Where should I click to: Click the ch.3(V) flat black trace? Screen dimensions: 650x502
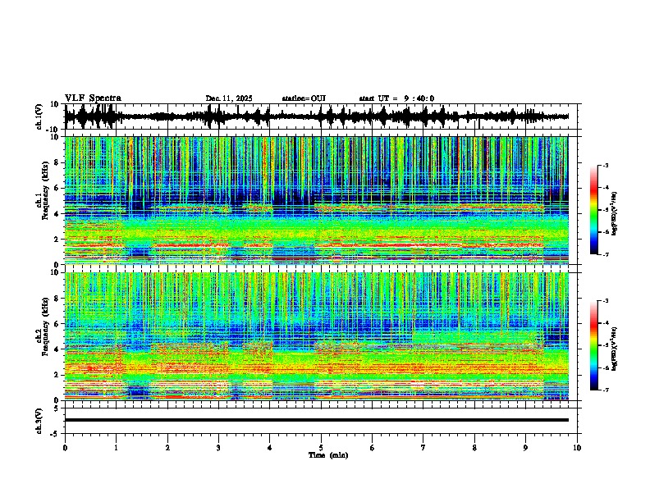316,420
